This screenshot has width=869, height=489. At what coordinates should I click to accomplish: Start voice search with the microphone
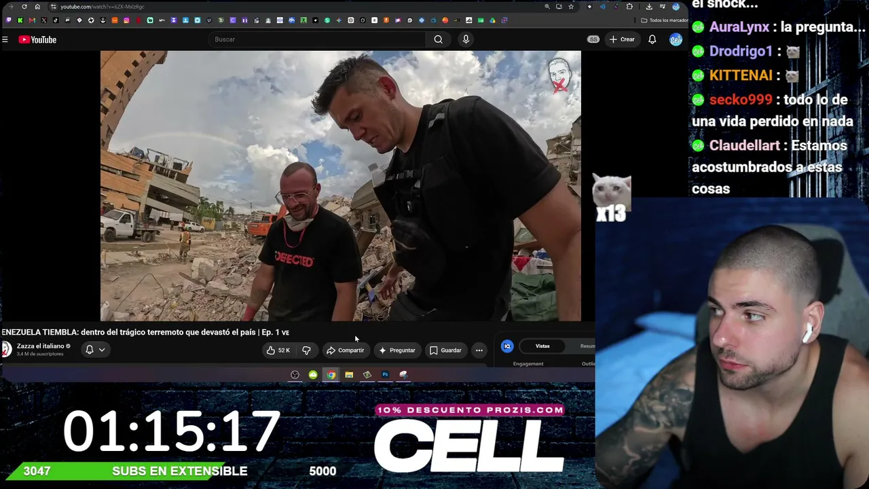[x=466, y=39]
